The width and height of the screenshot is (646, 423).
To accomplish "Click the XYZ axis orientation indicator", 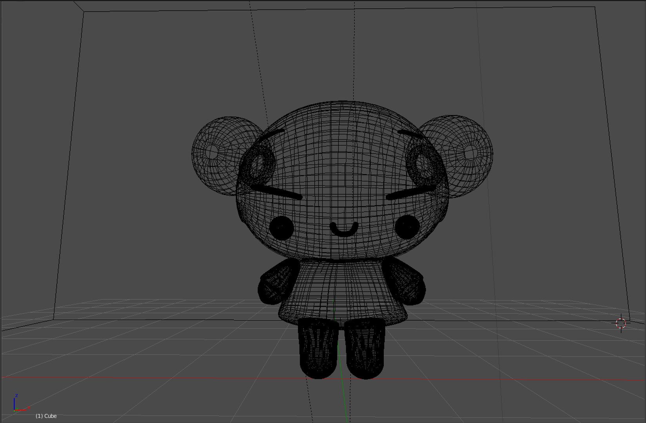I will point(22,403).
